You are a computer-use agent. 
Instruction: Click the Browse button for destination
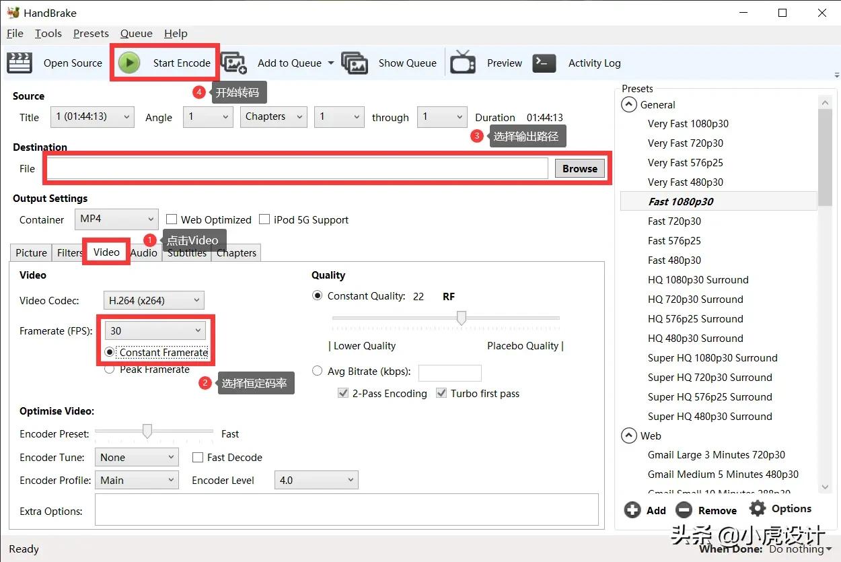coord(579,169)
